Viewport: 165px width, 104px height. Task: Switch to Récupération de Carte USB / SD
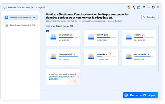tap(21, 25)
